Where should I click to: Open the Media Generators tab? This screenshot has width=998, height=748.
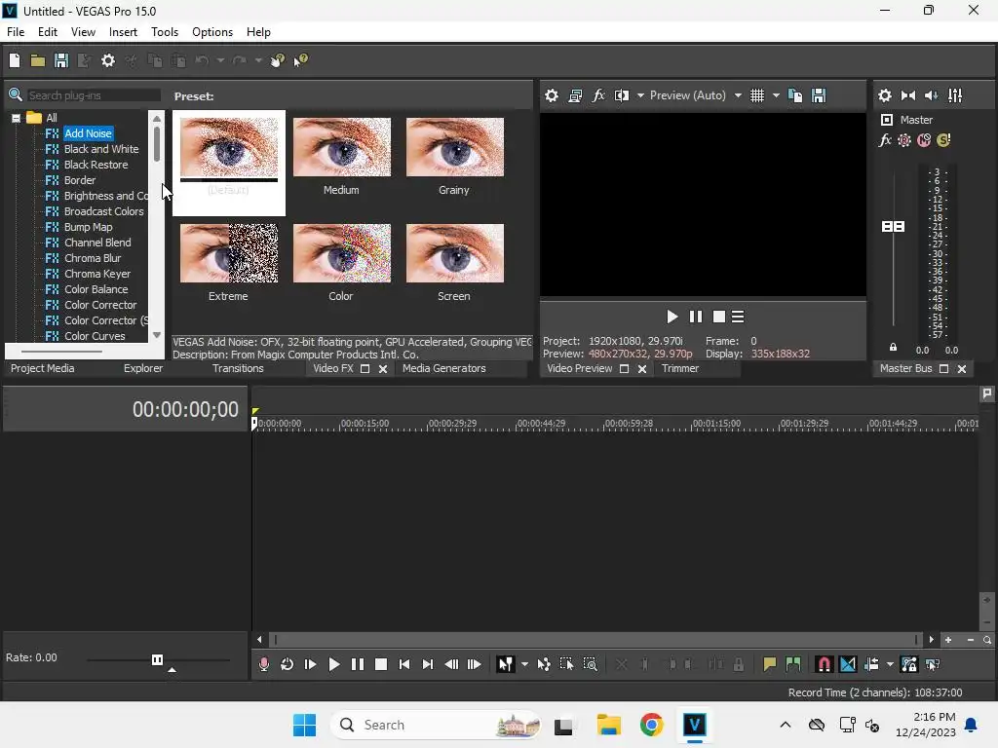point(443,368)
